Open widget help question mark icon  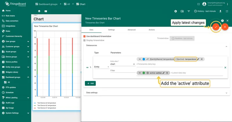(222, 20)
